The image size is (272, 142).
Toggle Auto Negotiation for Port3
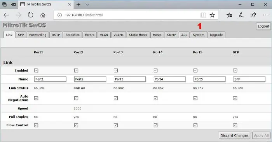tap(116, 98)
